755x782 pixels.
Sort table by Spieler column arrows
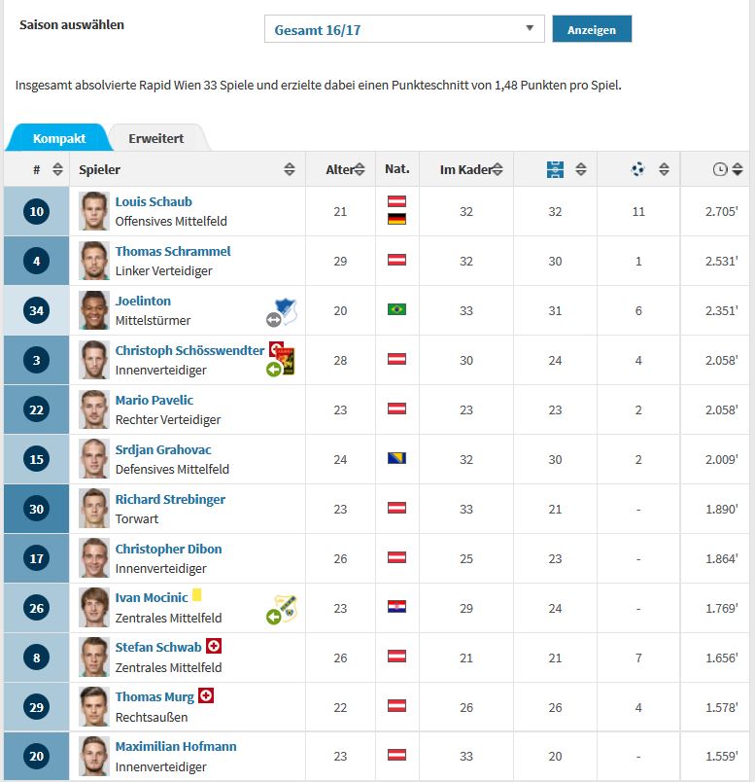coord(289,169)
